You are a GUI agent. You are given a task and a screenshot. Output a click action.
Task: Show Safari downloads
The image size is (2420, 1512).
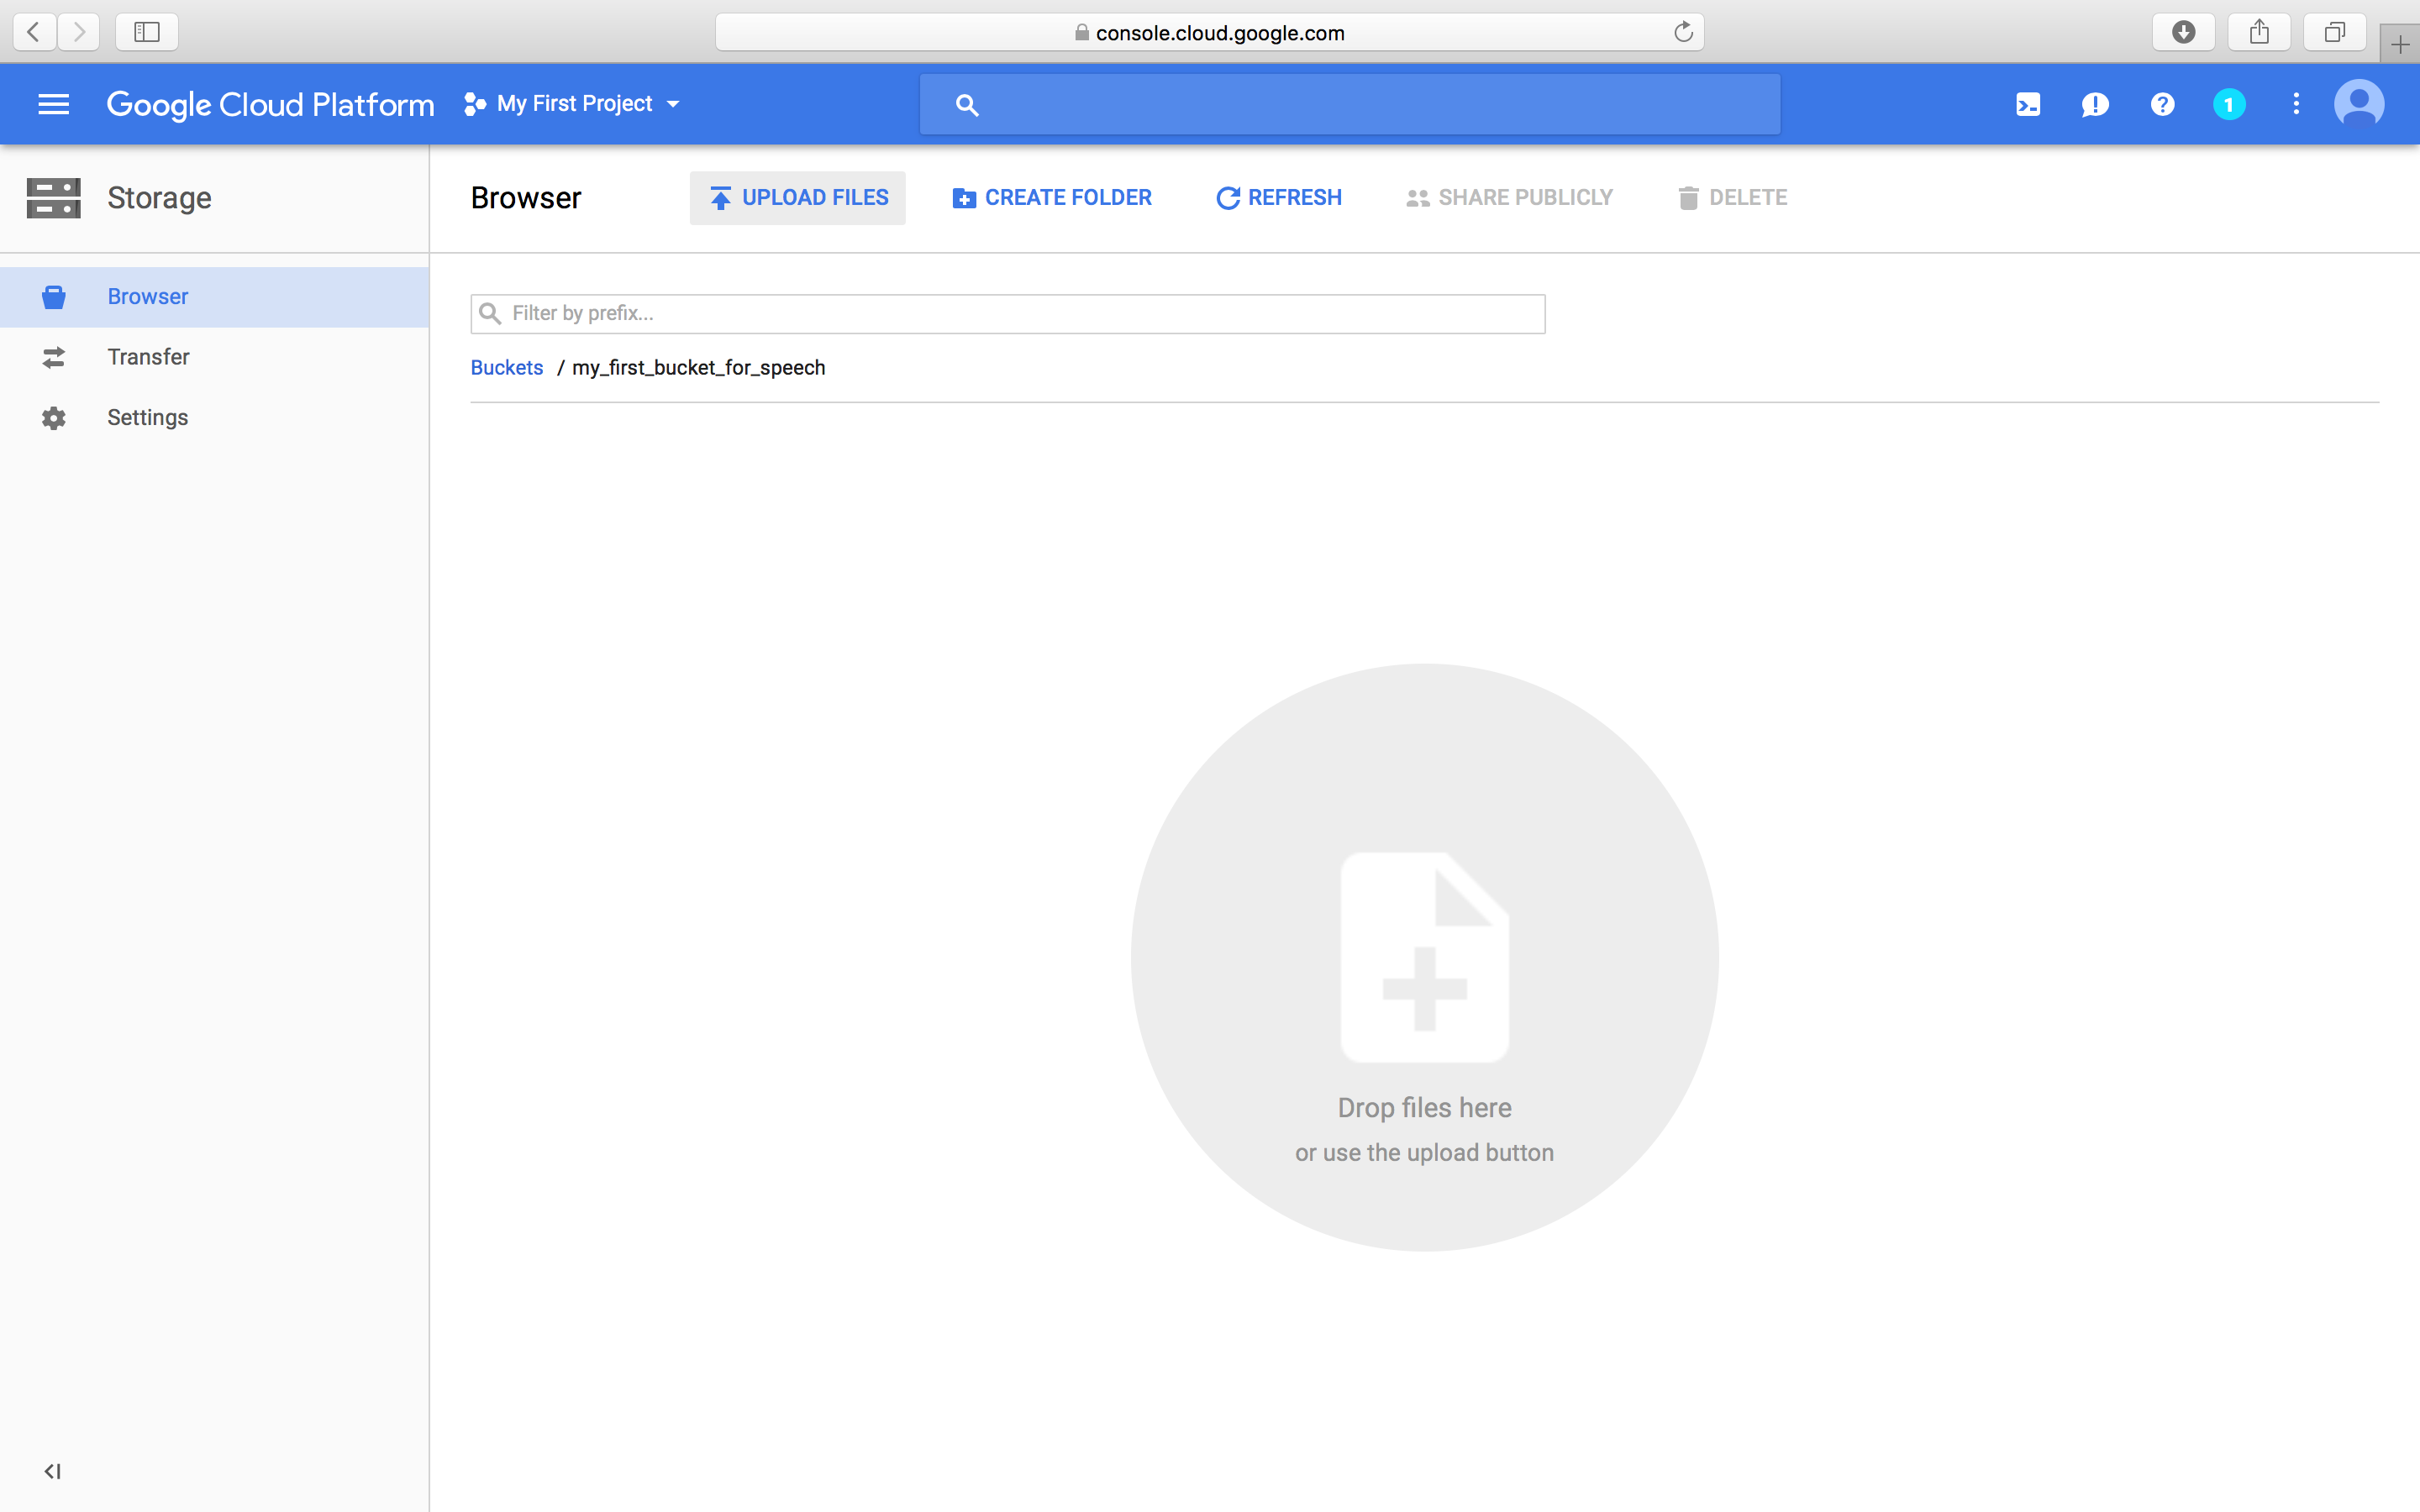click(2183, 32)
